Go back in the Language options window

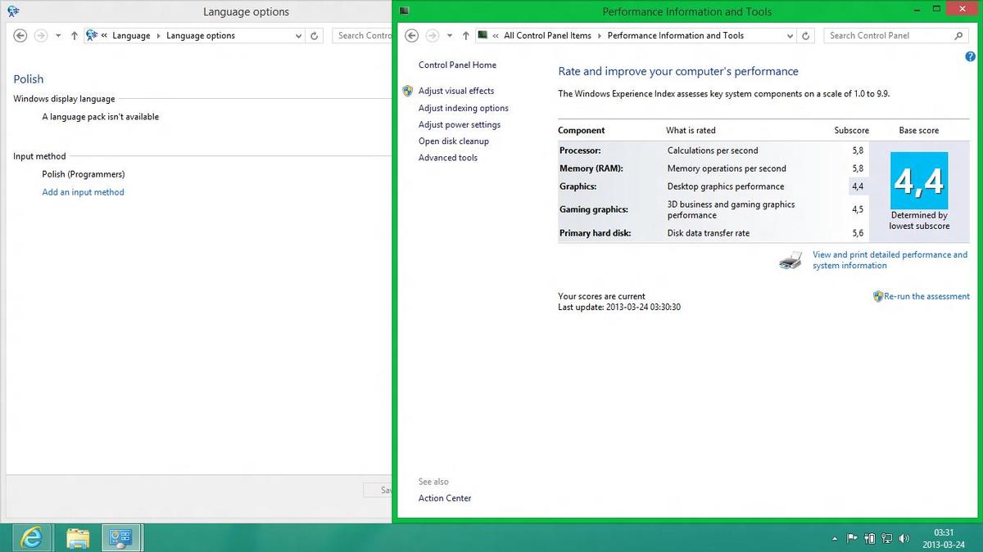20,36
